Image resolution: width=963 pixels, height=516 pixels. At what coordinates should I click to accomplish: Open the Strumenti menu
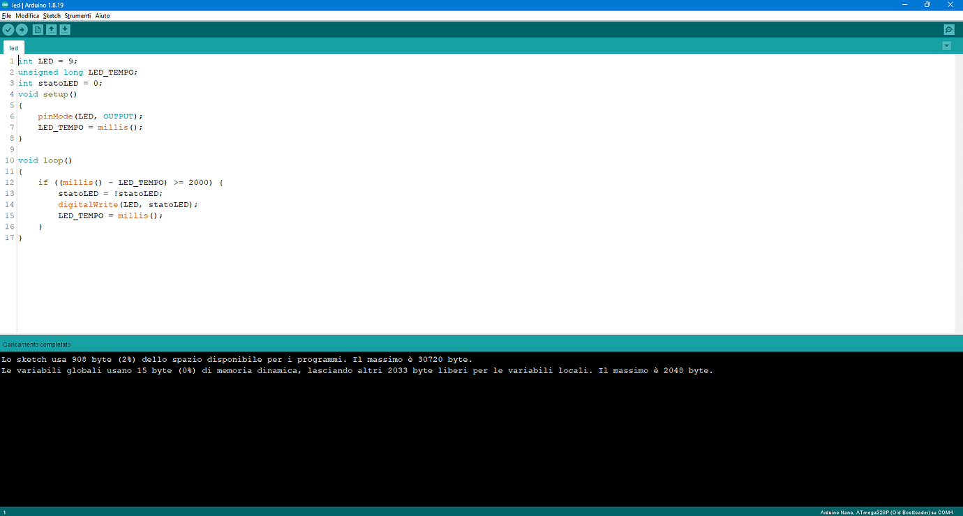click(77, 15)
